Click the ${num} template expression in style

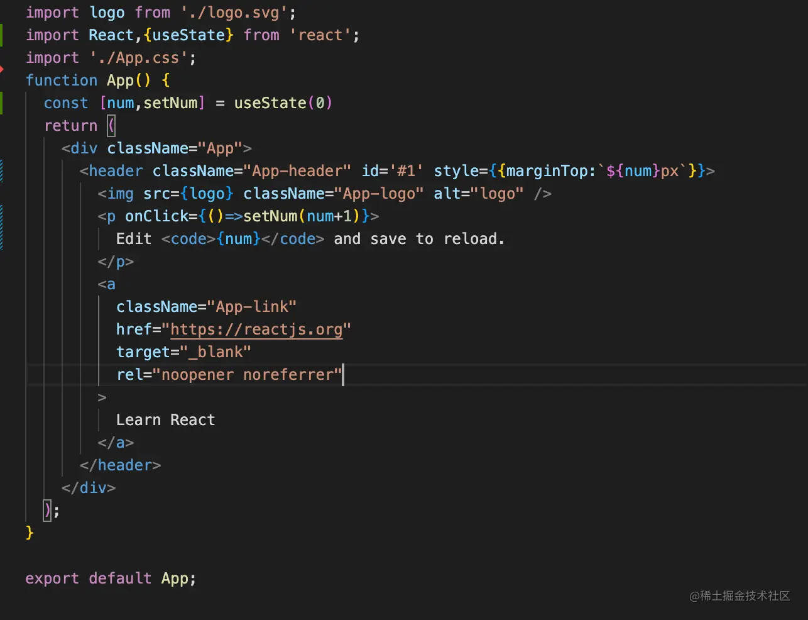(633, 171)
